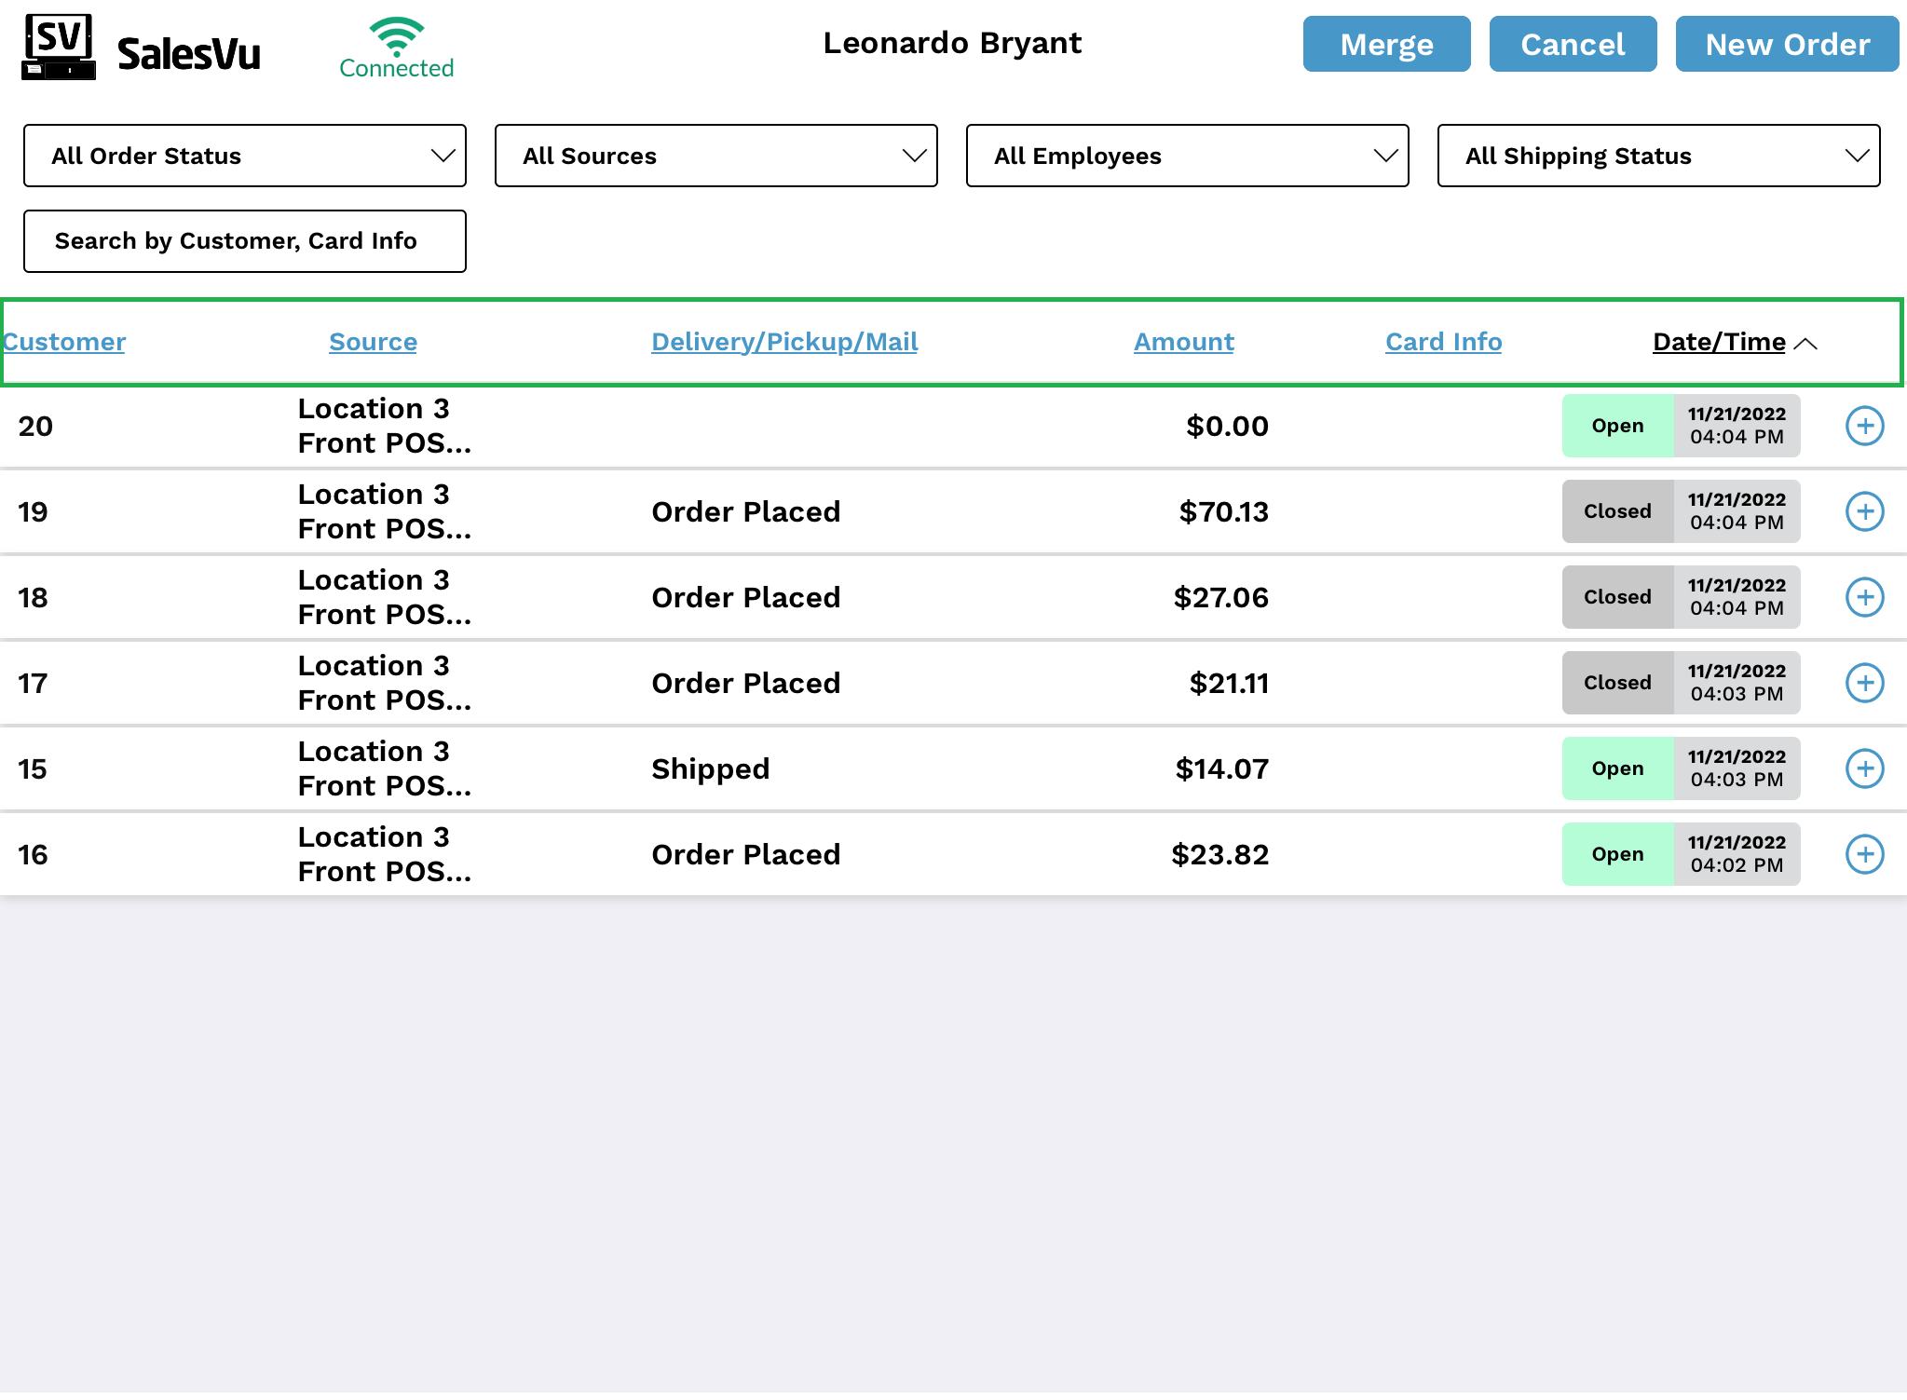Screen dimensions: 1907x1400
Task: Expand order 19 with plus icon
Action: click(1864, 511)
